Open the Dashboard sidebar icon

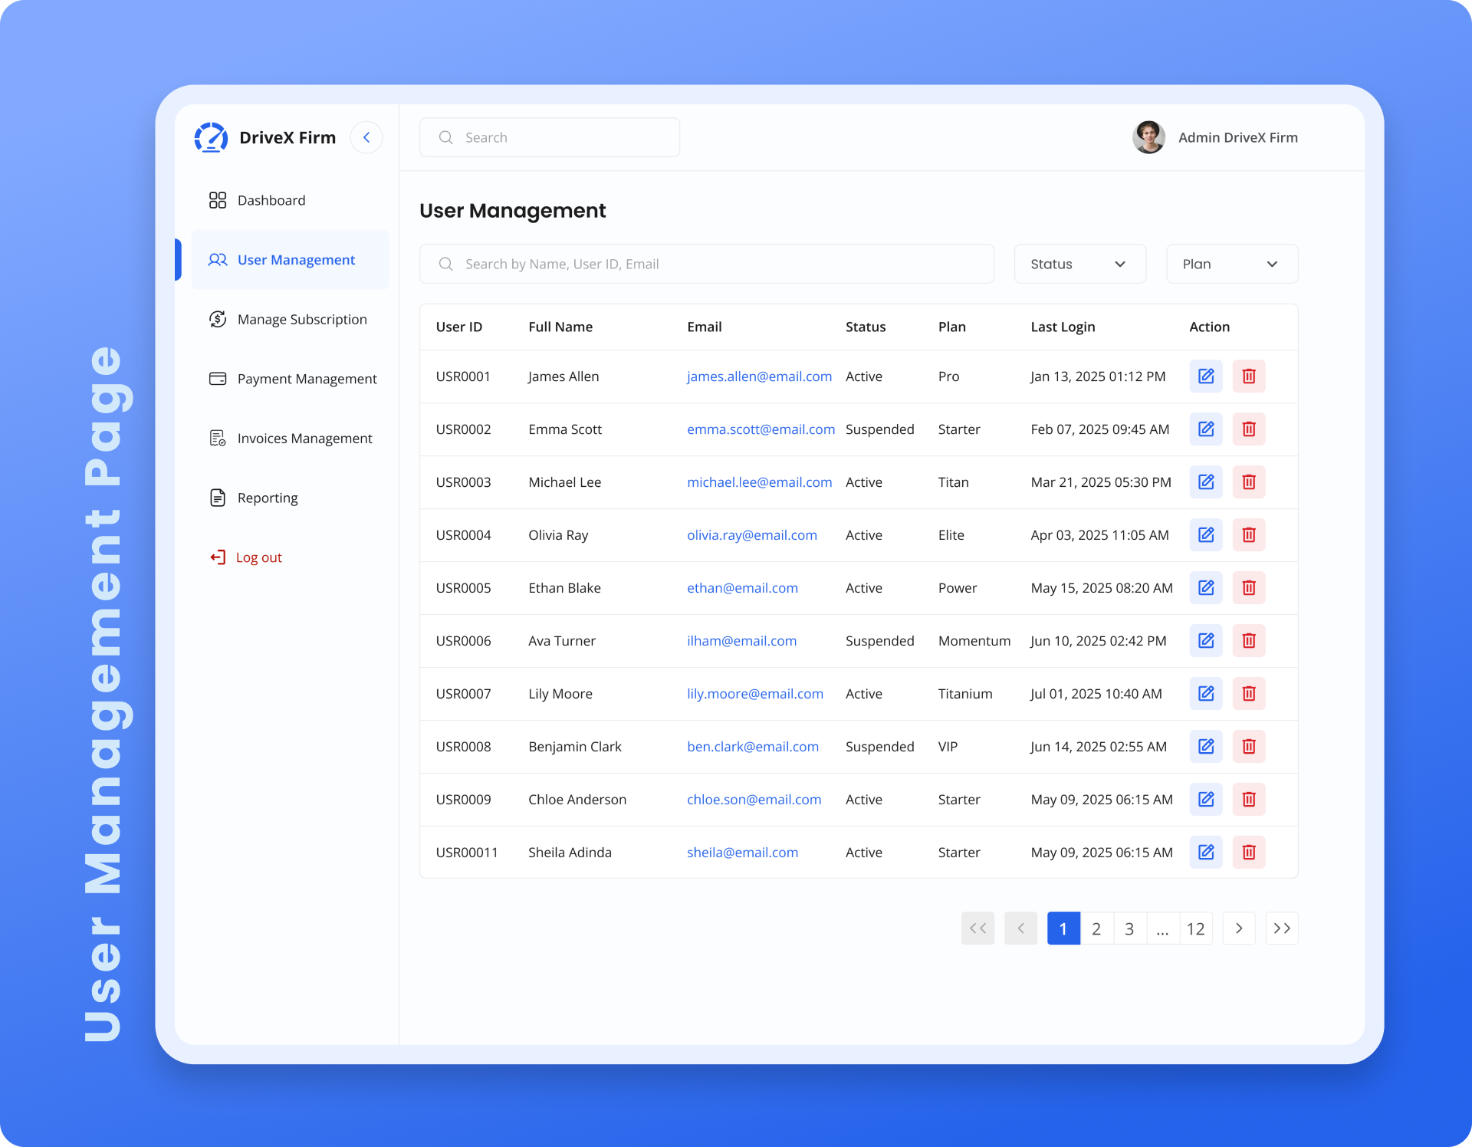coord(217,199)
